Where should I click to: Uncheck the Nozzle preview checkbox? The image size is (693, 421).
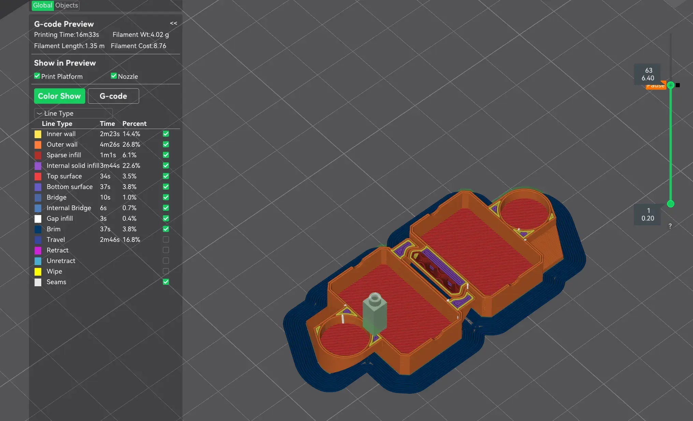(x=114, y=76)
